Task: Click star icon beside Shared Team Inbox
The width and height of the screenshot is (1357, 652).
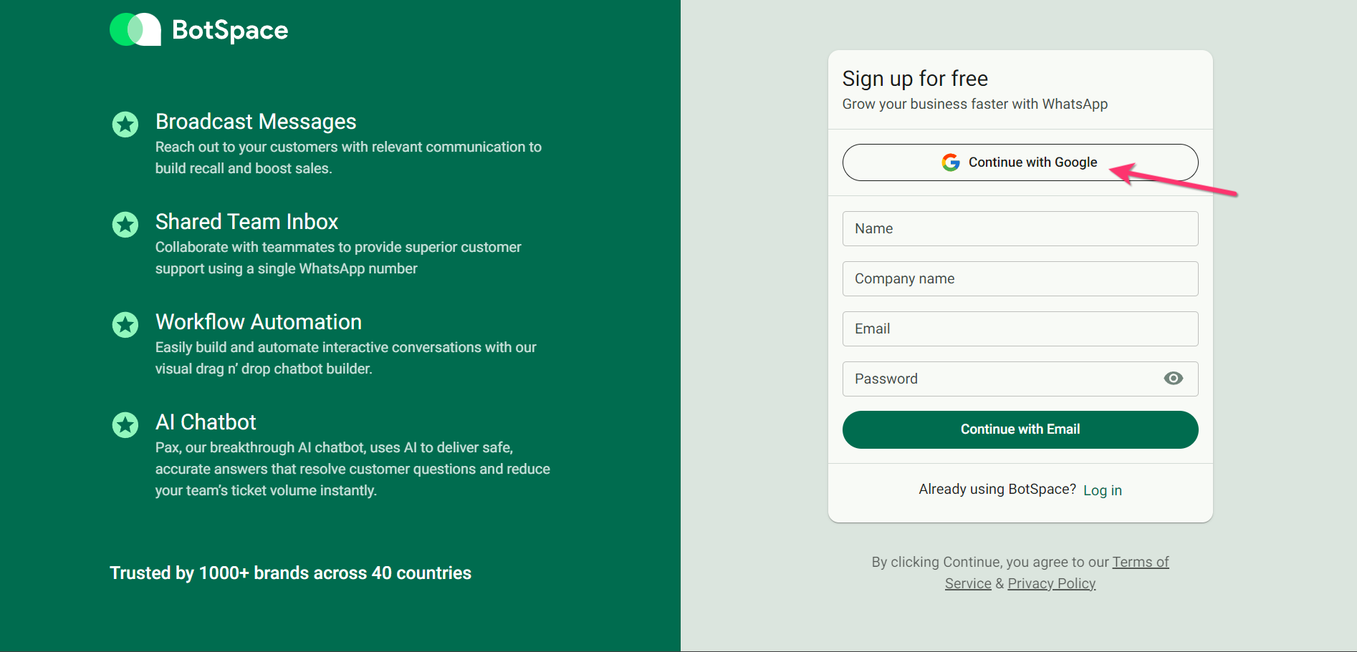Action: click(125, 225)
